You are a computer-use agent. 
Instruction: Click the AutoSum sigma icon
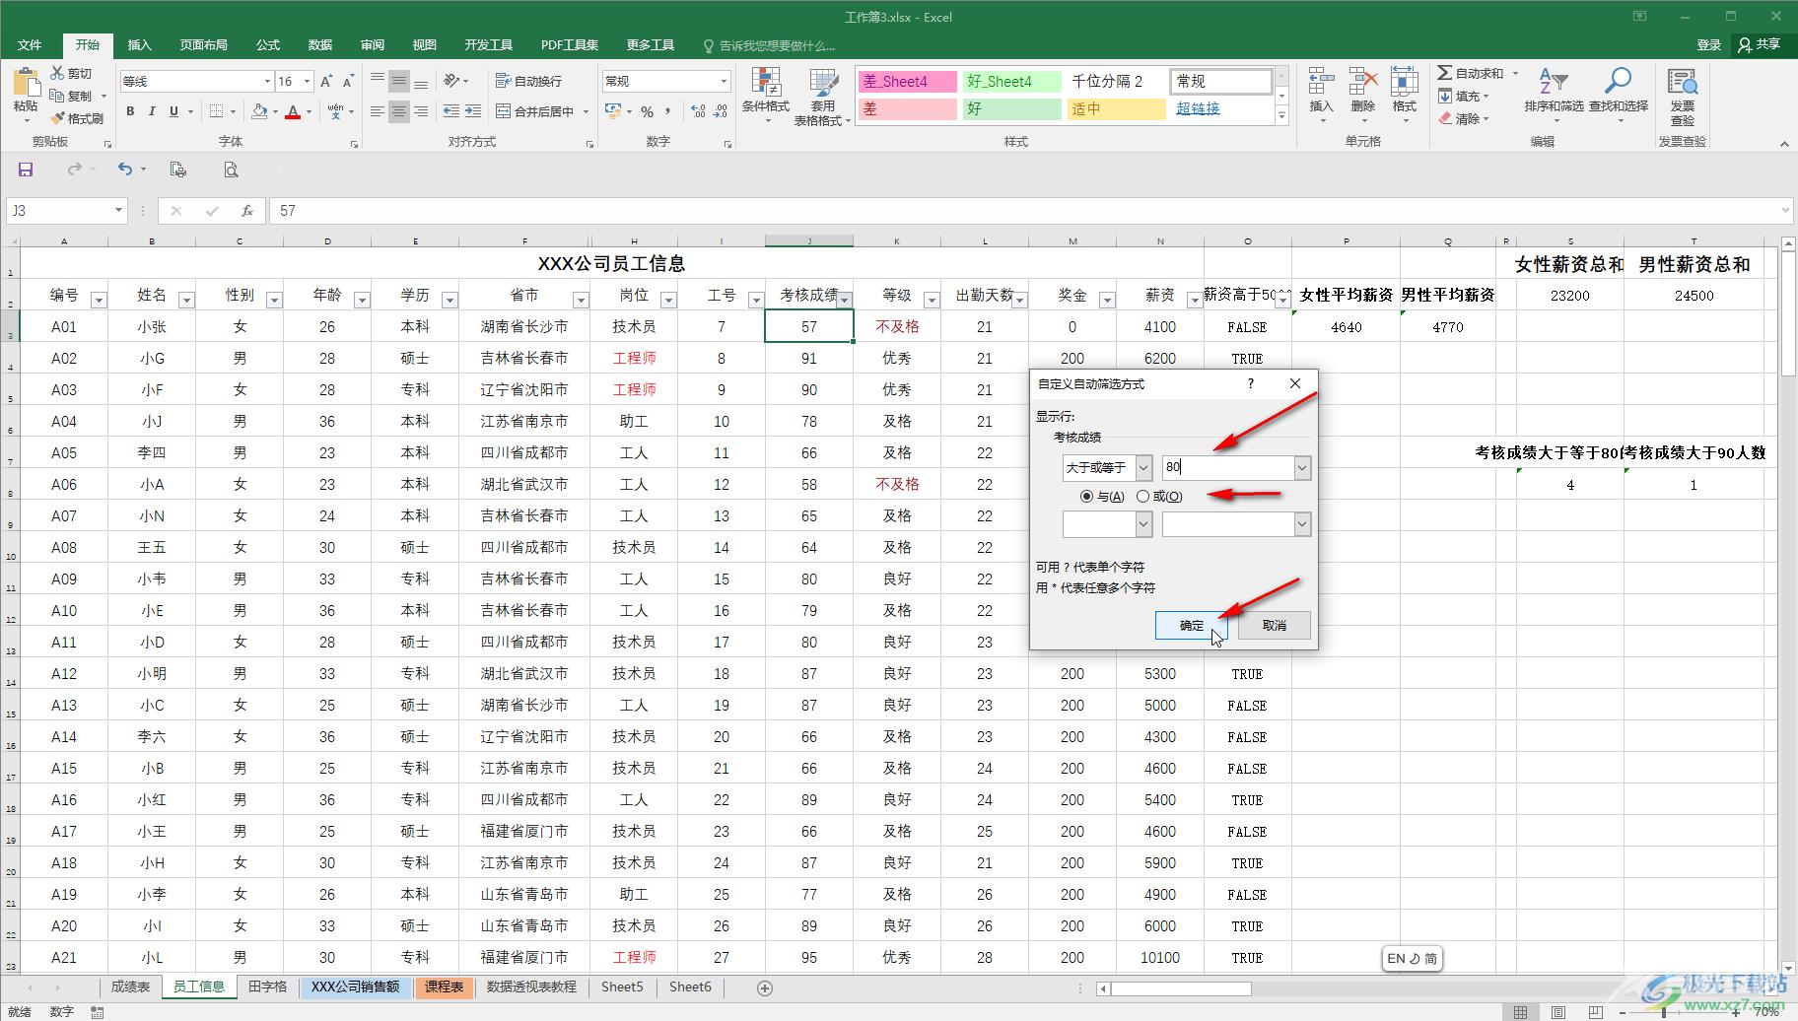coord(1444,73)
